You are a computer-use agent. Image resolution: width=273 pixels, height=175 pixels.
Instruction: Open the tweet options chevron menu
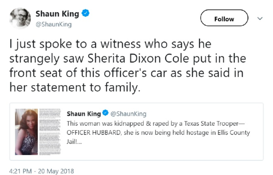[x=260, y=18]
